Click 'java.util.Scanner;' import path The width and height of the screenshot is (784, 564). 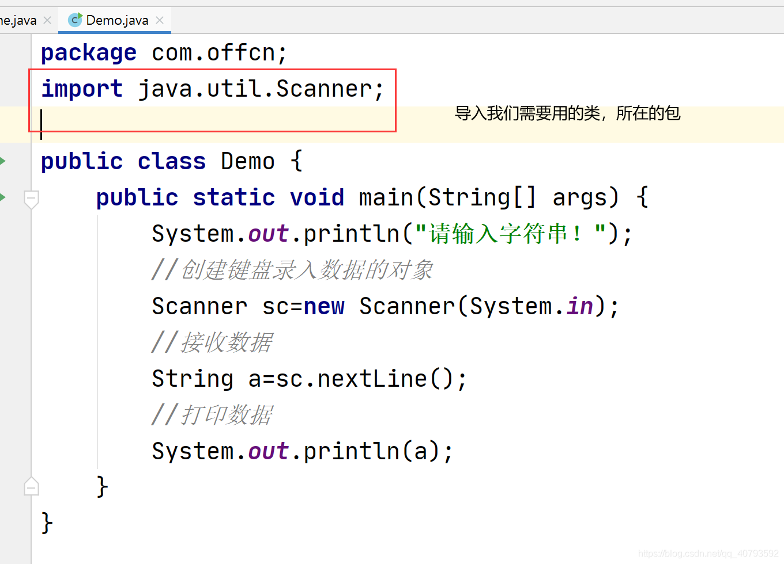tap(261, 89)
